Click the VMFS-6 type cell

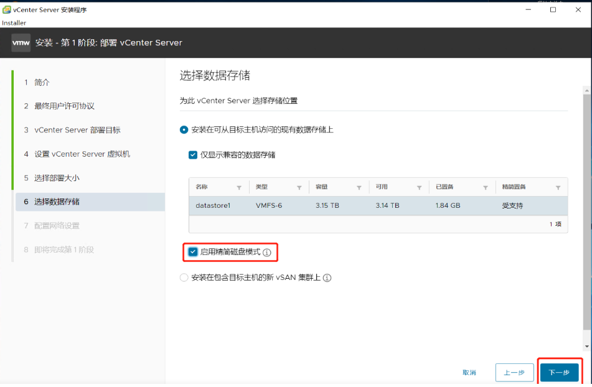coord(269,205)
